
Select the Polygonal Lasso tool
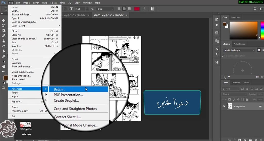tap(4, 26)
